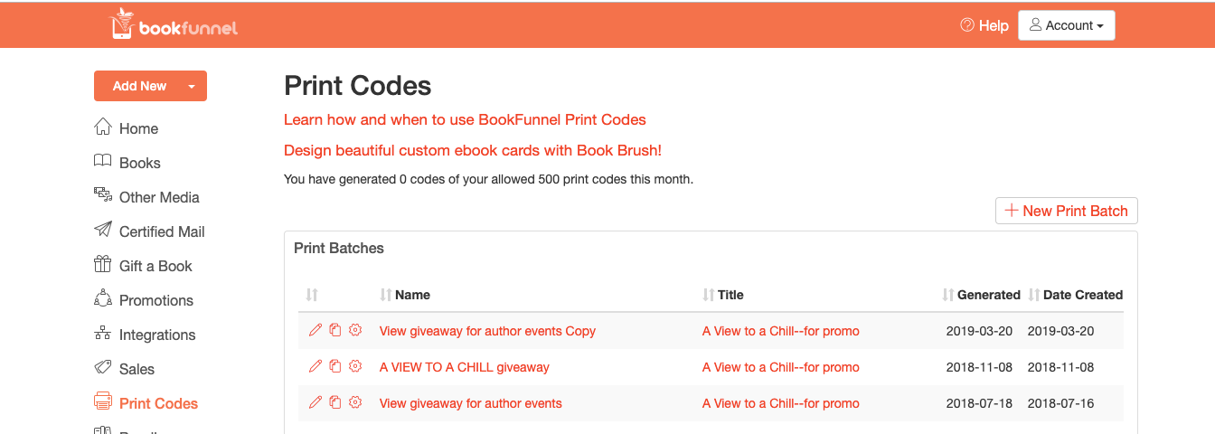Sort batches by Title column
This screenshot has width=1215, height=434.
point(730,295)
